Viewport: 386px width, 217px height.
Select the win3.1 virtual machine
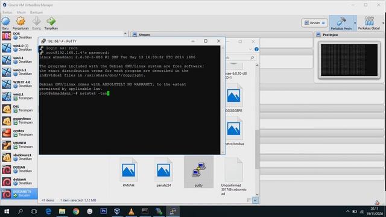click(x=19, y=60)
